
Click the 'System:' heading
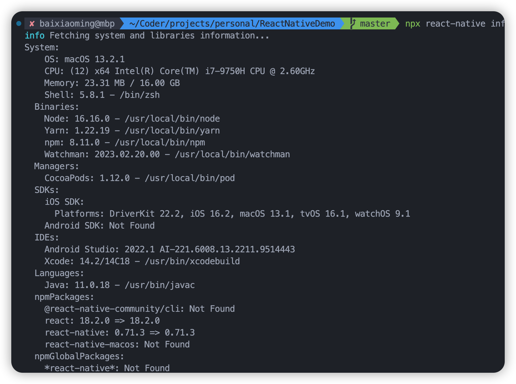coord(42,48)
